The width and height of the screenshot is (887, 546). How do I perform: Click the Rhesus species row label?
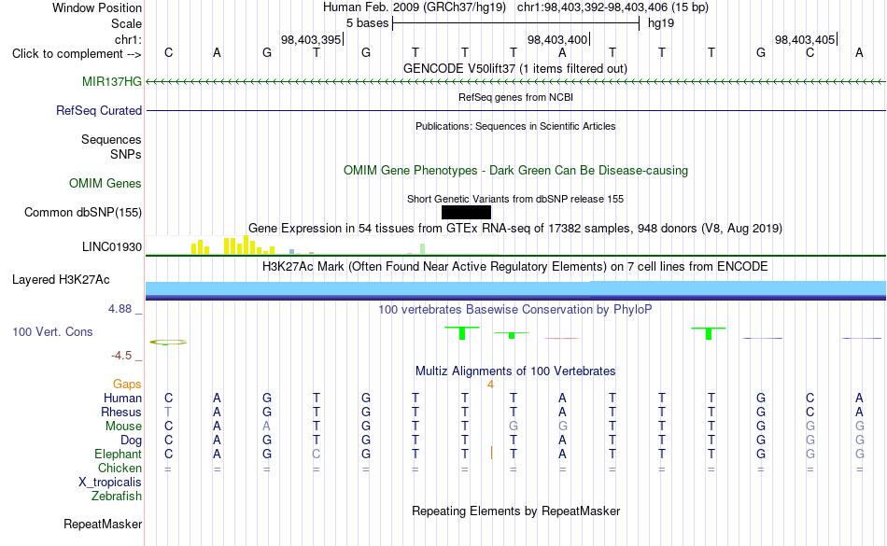pos(121,412)
